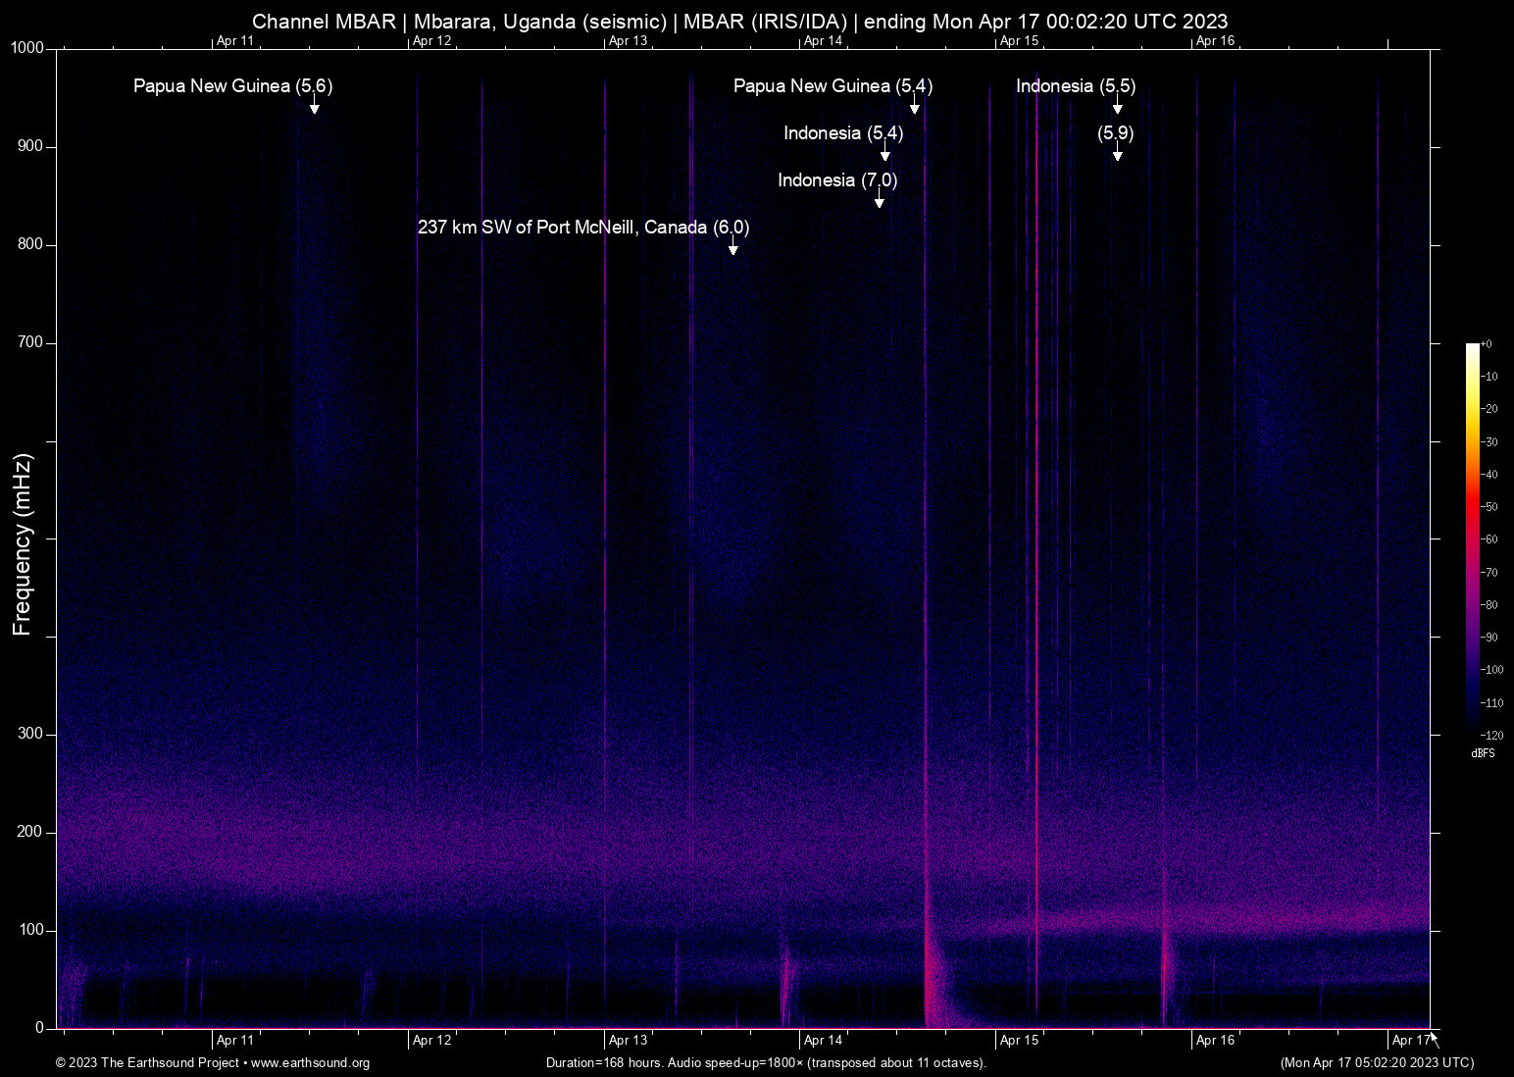Click the Apr 11 label on top axis
Screen dimensions: 1514x1077
tap(232, 41)
